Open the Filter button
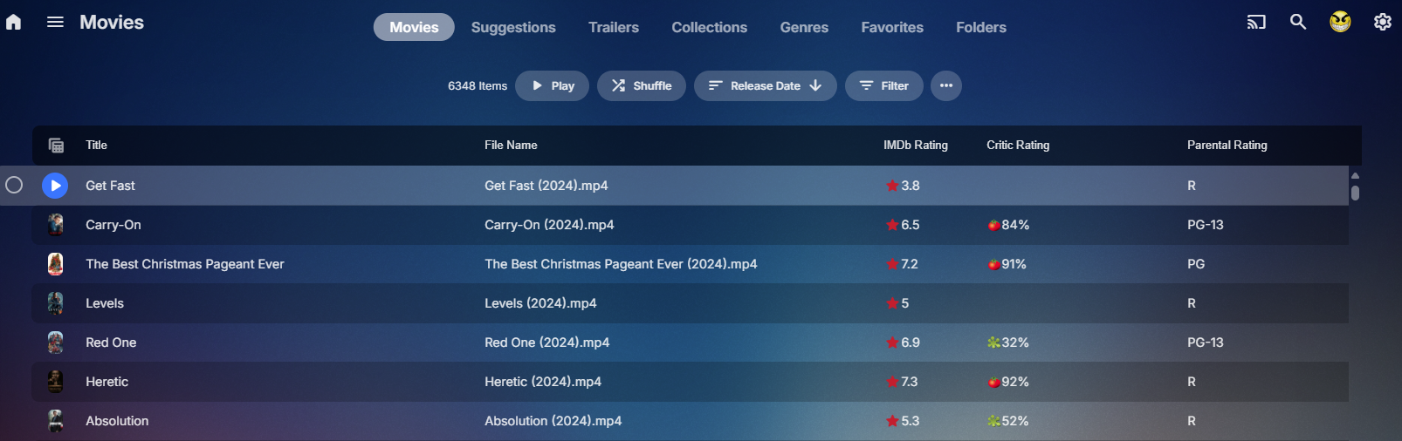 pyautogui.click(x=884, y=85)
